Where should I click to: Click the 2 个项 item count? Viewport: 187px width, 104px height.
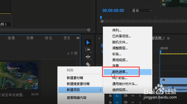click(72, 53)
